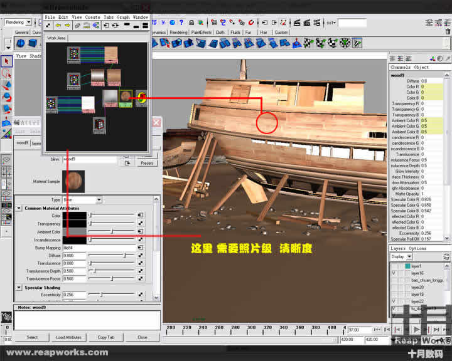Switch to the PaintEffects shelf tab

201,32
